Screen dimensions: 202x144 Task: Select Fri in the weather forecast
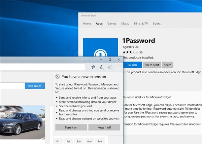[x=58, y=141]
